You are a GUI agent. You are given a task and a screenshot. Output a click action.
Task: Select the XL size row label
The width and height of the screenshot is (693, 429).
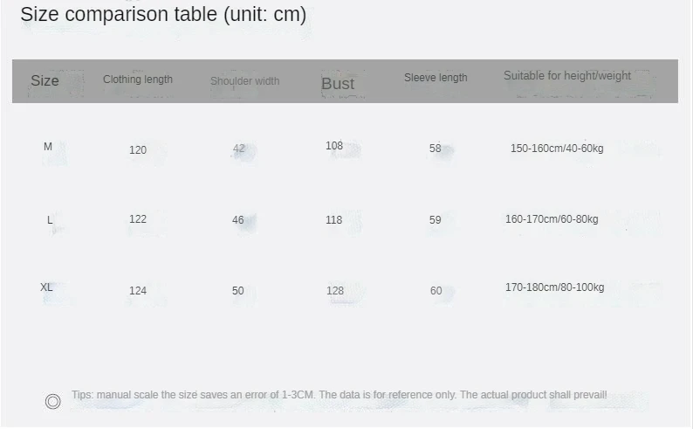tap(46, 287)
